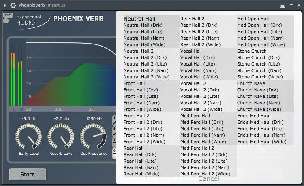304x186 pixels.
Task: Adjust the Early Level knob
Action: coord(28,137)
